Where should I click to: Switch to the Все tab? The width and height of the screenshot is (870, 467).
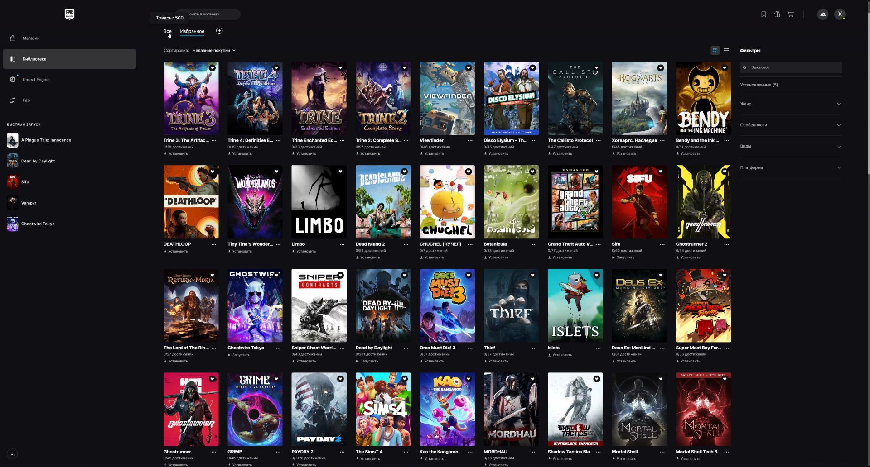coord(167,32)
